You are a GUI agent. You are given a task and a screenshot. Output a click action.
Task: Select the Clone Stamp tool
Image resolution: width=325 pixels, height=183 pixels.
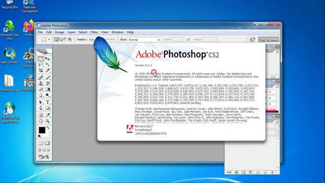click(41, 83)
